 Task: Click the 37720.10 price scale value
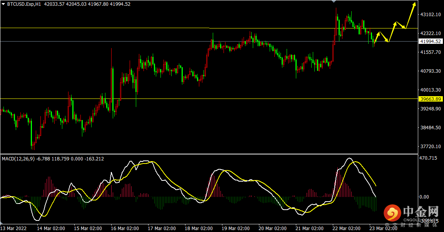431,147
